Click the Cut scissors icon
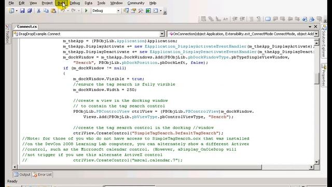332x187 pixels. tap(38, 10)
